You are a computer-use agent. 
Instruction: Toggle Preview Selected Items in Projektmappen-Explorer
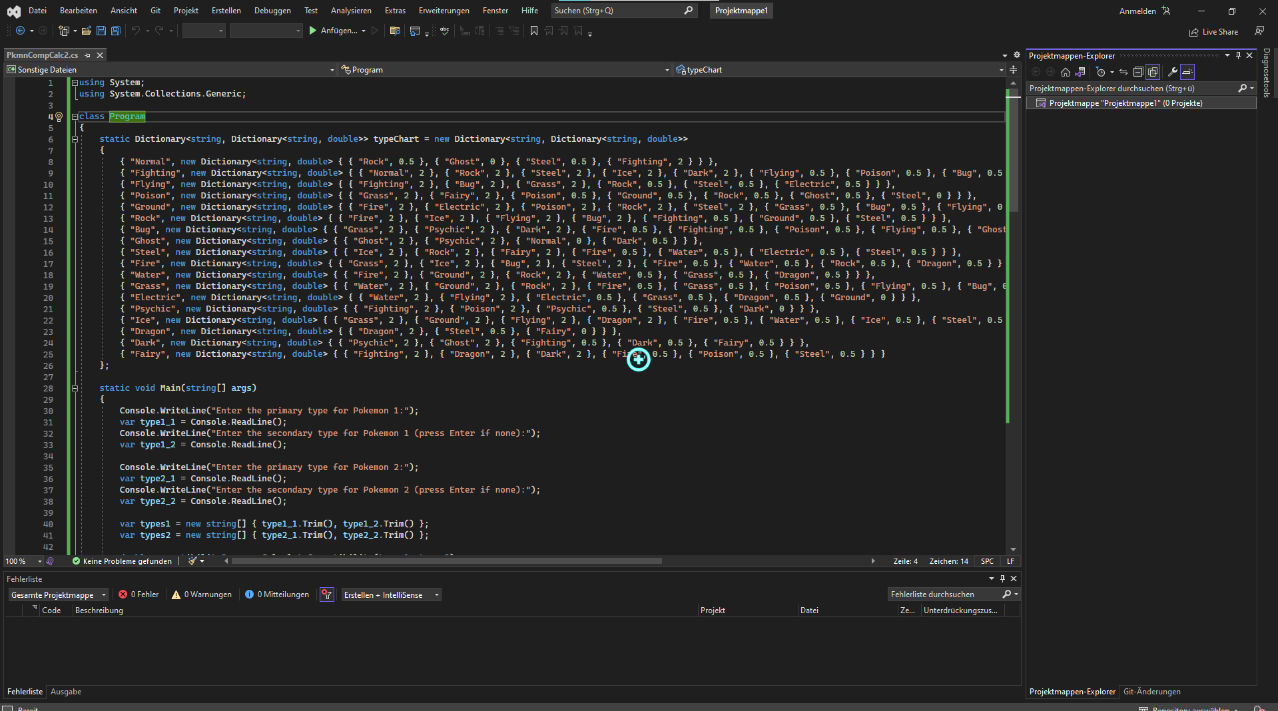pyautogui.click(x=1152, y=72)
